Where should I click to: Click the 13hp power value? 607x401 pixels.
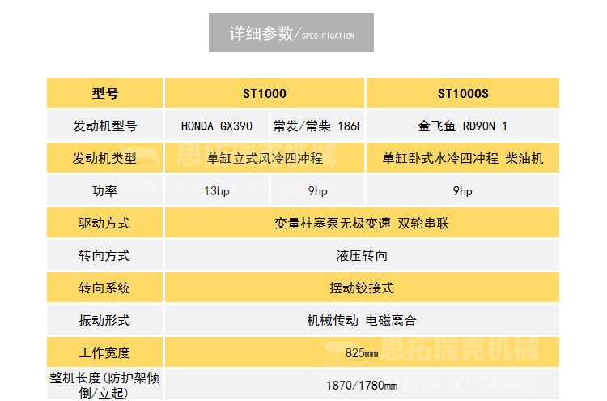[x=216, y=191]
